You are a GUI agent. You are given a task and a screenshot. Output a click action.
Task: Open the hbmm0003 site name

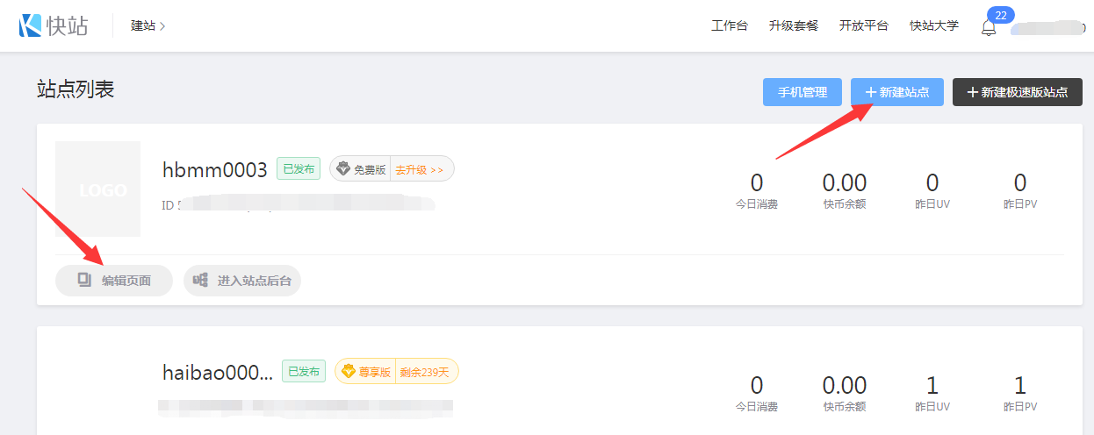[x=215, y=169]
